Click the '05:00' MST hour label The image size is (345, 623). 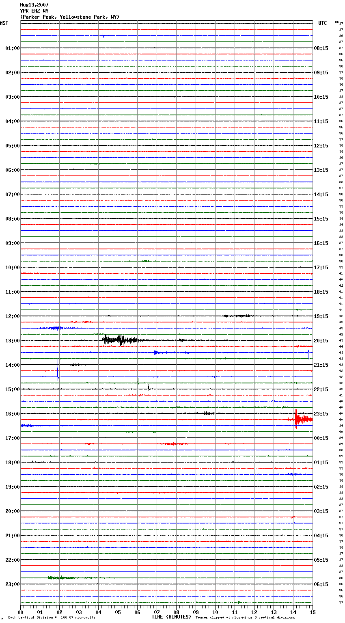point(13,146)
